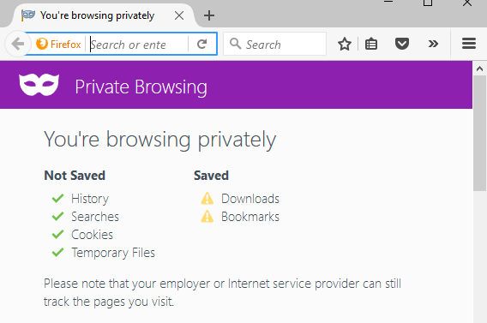Save page to Pocket
Viewport: 487px width, 323px height.
click(x=402, y=44)
